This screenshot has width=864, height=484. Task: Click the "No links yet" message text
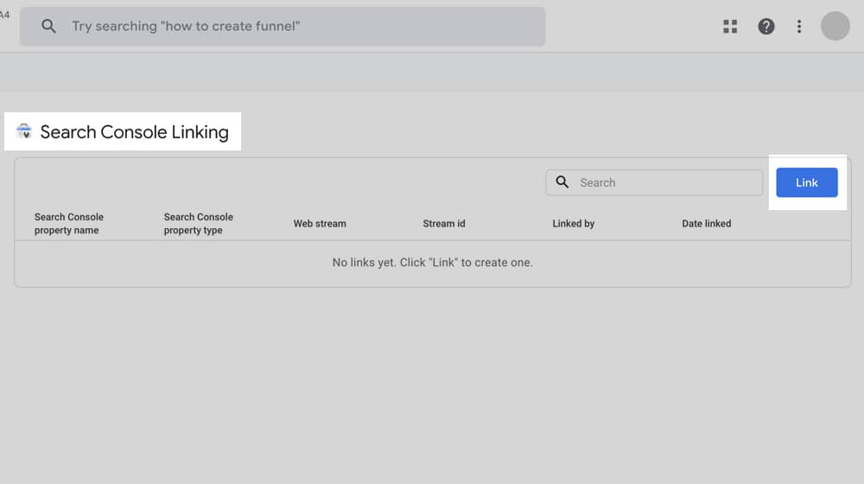click(x=433, y=263)
